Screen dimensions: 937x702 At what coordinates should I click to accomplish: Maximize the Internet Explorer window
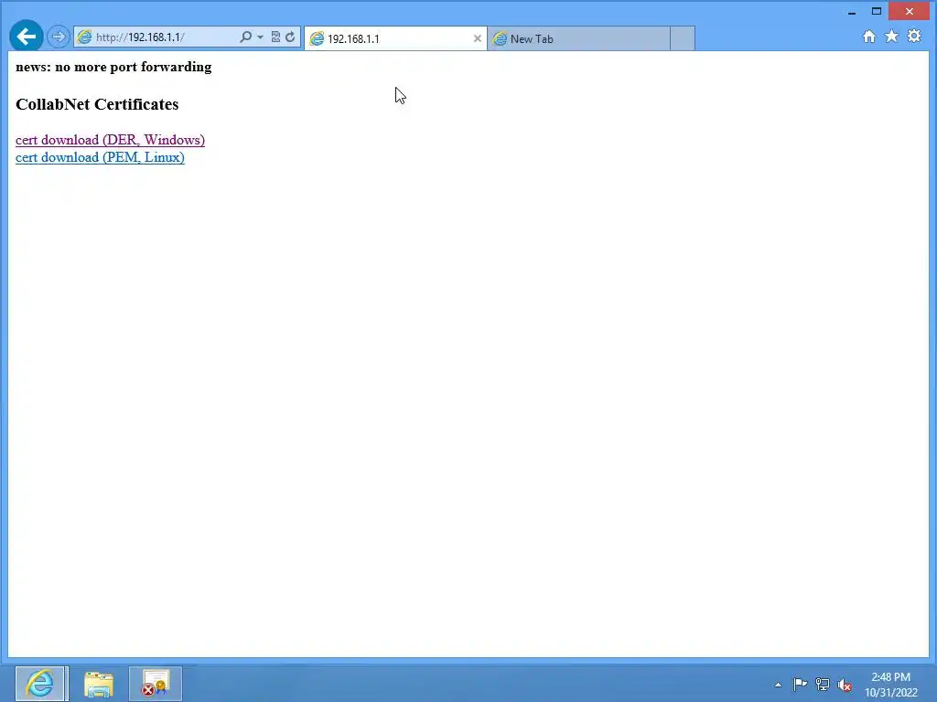[x=877, y=11]
